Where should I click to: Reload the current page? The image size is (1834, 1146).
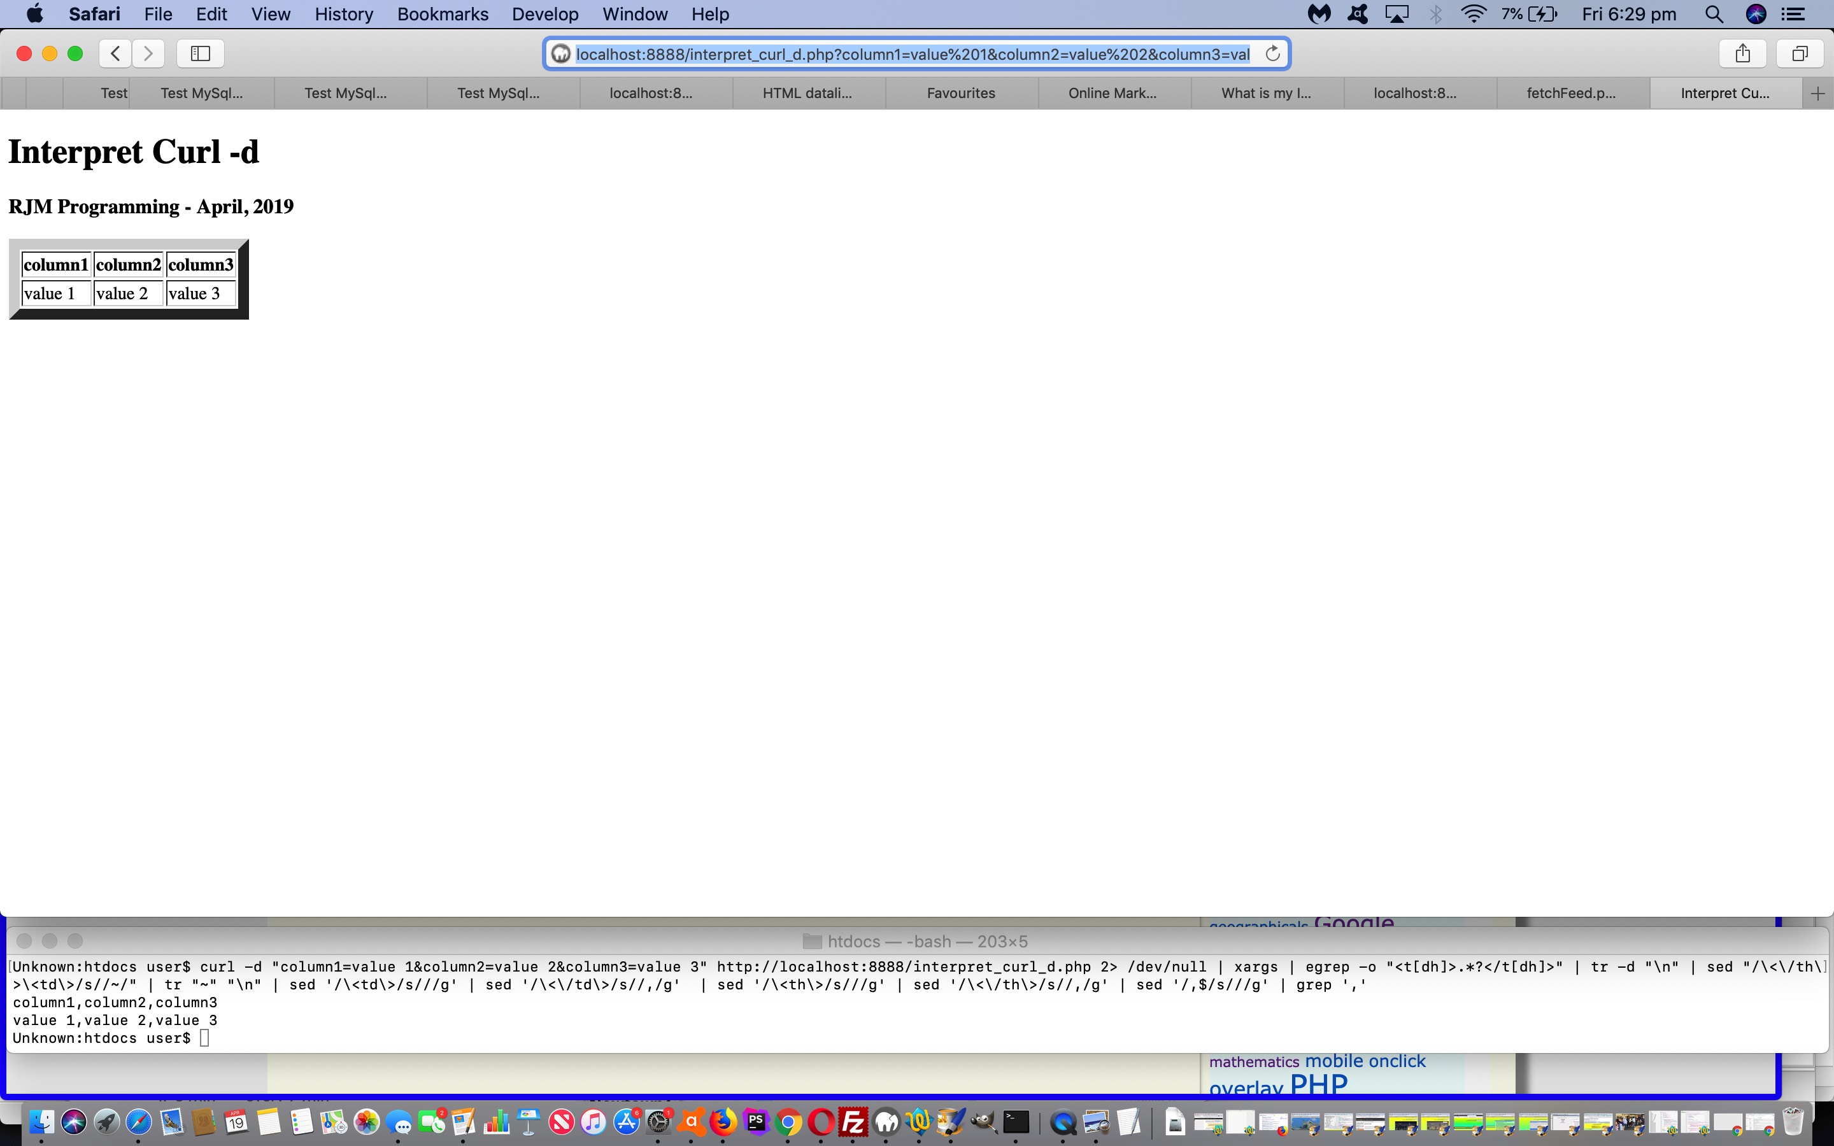pyautogui.click(x=1272, y=54)
